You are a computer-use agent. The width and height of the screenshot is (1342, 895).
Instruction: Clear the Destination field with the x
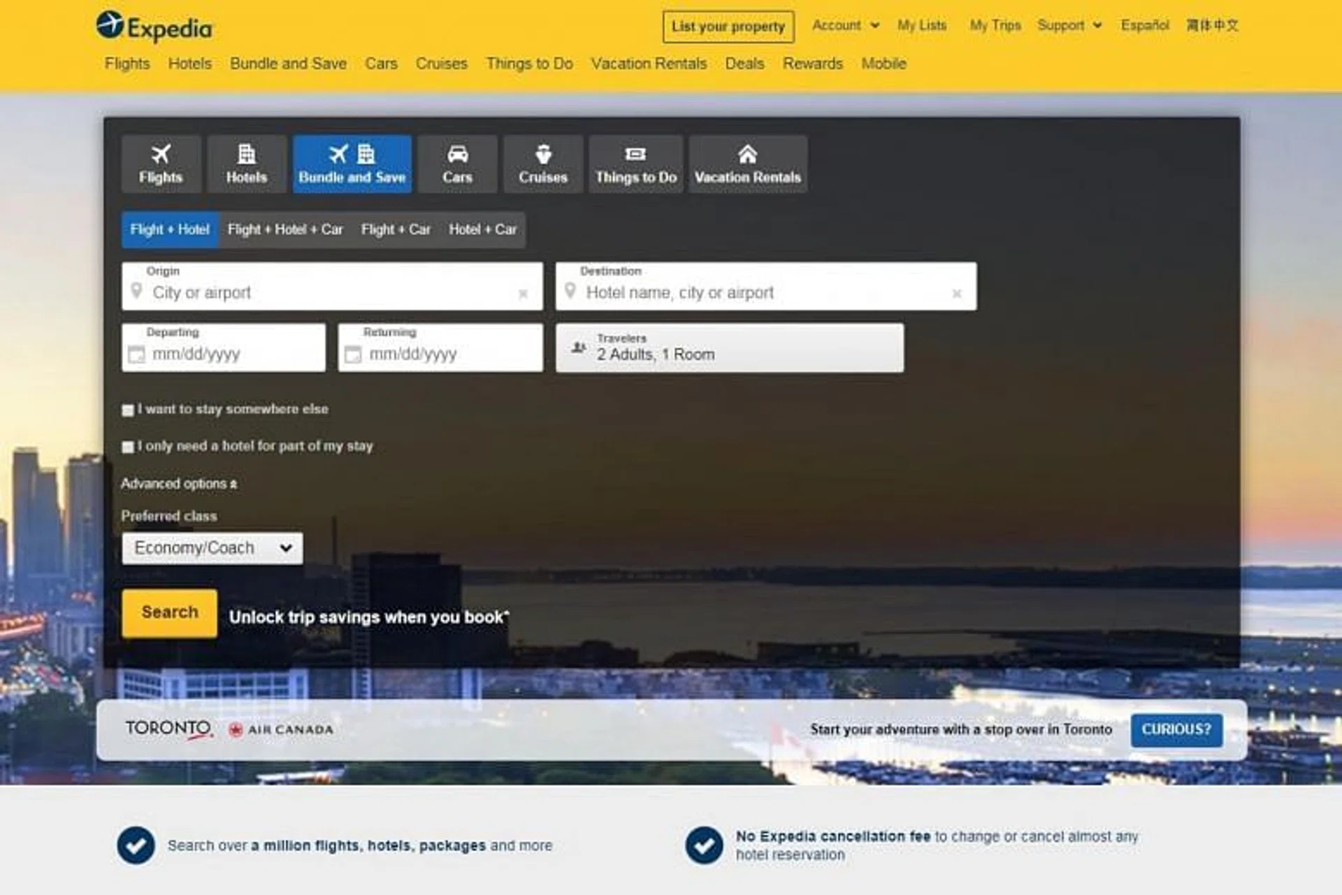(x=957, y=294)
